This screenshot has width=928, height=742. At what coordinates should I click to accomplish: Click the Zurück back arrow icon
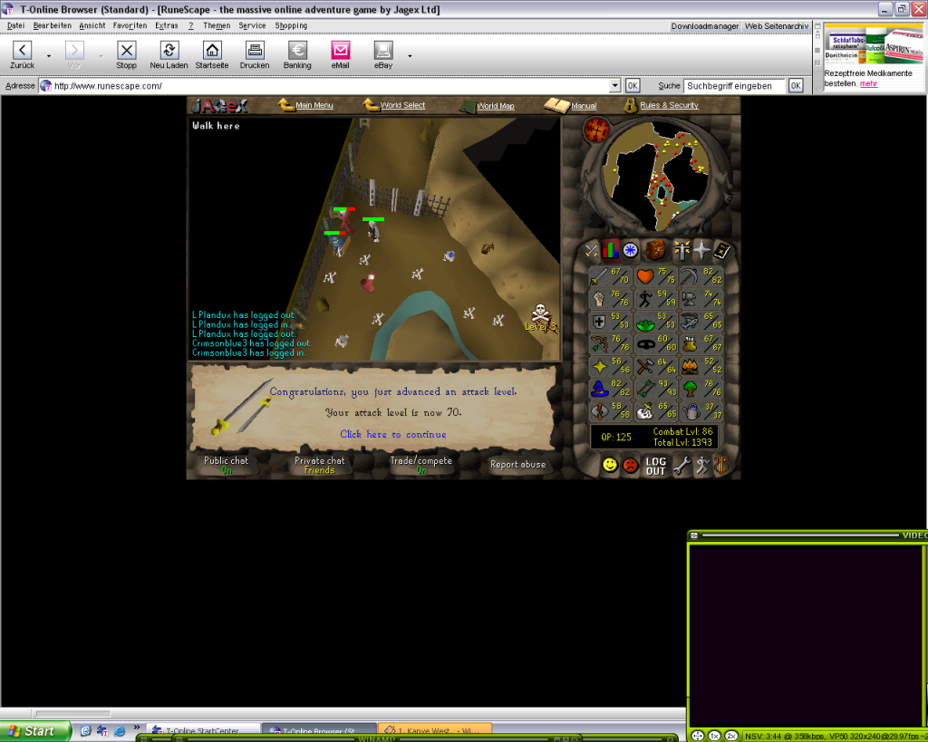click(x=22, y=51)
